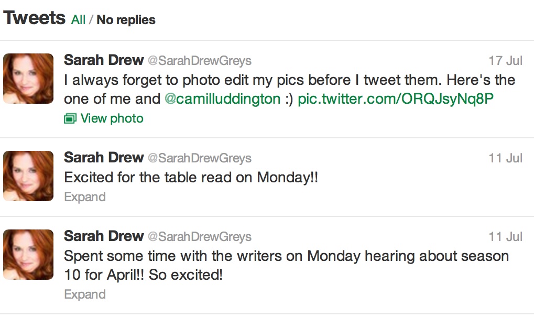Click the Sarah Drew name on the table read tweet

pos(103,158)
